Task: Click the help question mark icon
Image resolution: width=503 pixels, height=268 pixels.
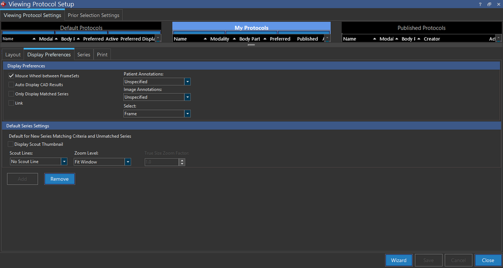Action: tap(480, 4)
